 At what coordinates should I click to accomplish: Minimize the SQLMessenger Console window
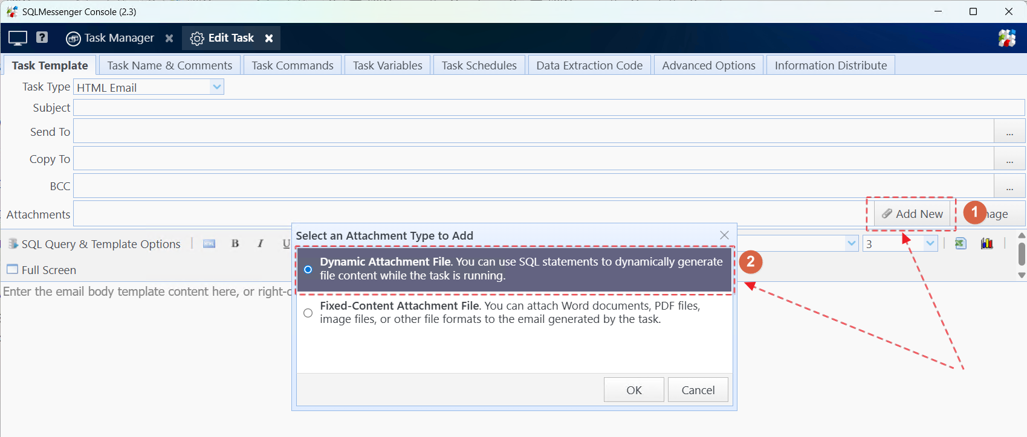[938, 11]
